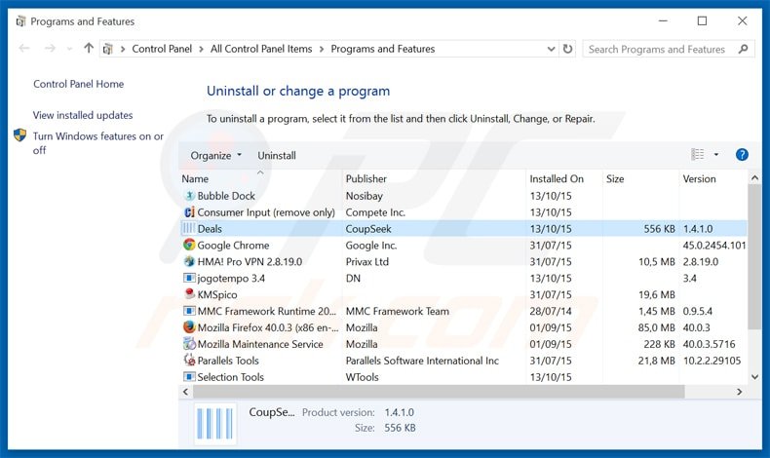Image resolution: width=770 pixels, height=458 pixels.
Task: Click the address bar location icon
Action: pyautogui.click(x=108, y=49)
